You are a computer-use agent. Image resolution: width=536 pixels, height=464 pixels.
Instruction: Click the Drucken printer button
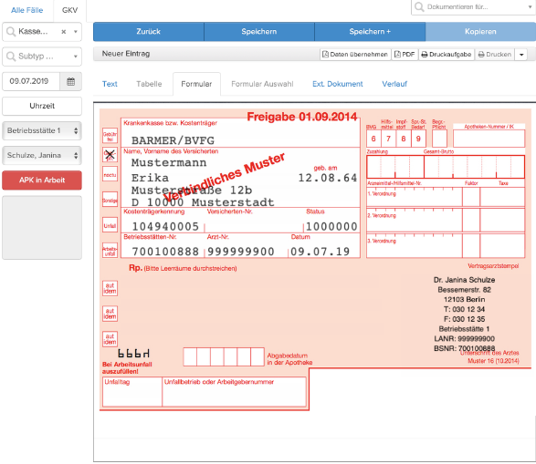point(495,55)
